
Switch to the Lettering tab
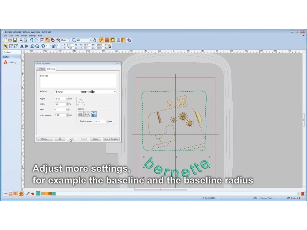coord(51,69)
